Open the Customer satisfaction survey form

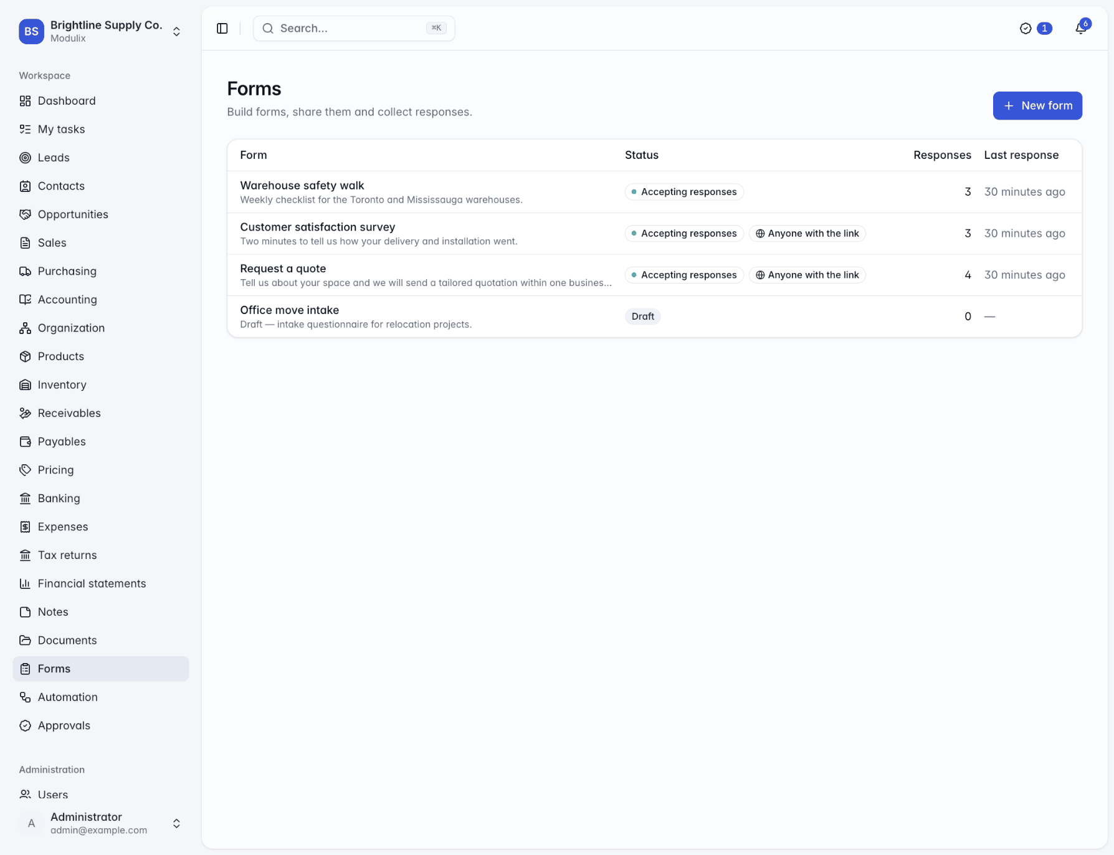point(654,234)
